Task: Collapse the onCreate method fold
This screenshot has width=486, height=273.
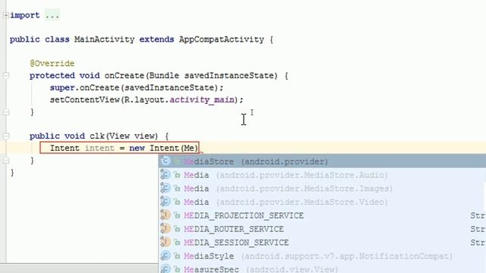Action: pos(5,76)
